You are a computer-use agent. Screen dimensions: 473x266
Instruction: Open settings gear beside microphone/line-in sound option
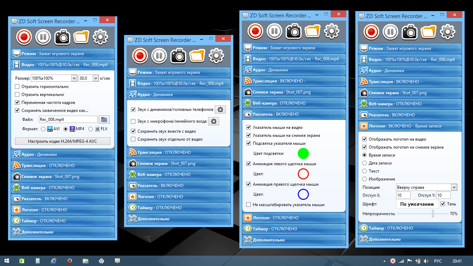pyautogui.click(x=214, y=121)
